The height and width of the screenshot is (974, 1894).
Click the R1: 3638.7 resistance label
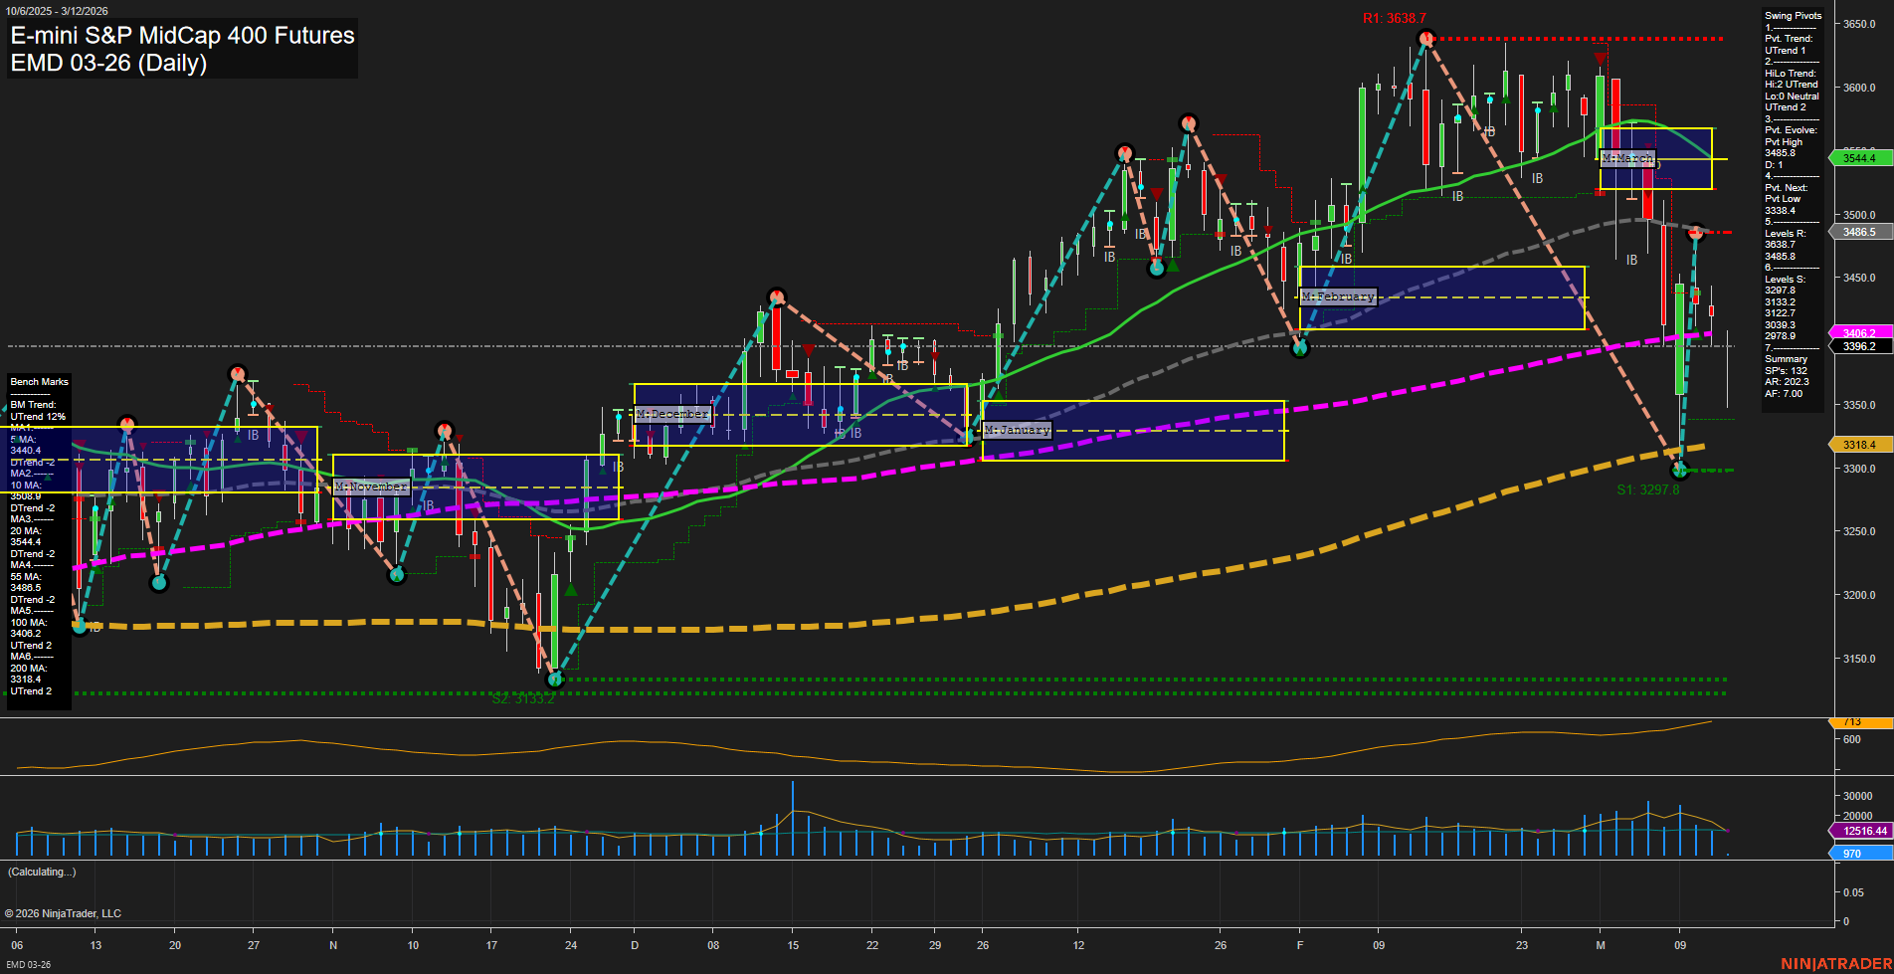(1394, 18)
